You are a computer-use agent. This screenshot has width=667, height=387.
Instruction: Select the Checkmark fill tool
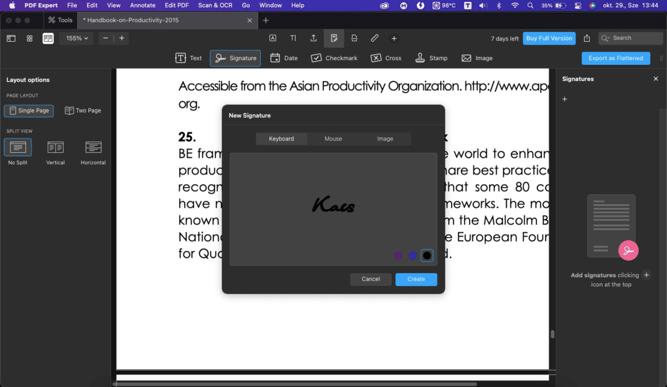tap(333, 58)
